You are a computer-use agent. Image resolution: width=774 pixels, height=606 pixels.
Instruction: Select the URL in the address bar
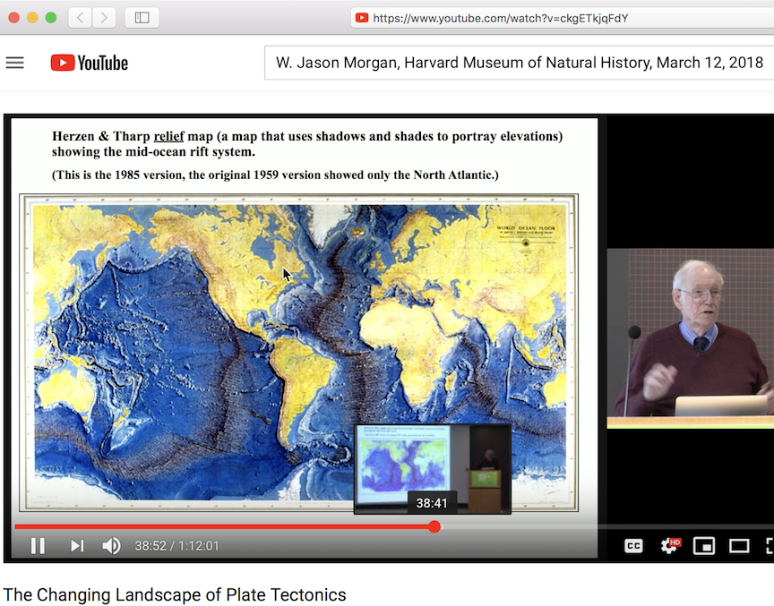coord(502,16)
